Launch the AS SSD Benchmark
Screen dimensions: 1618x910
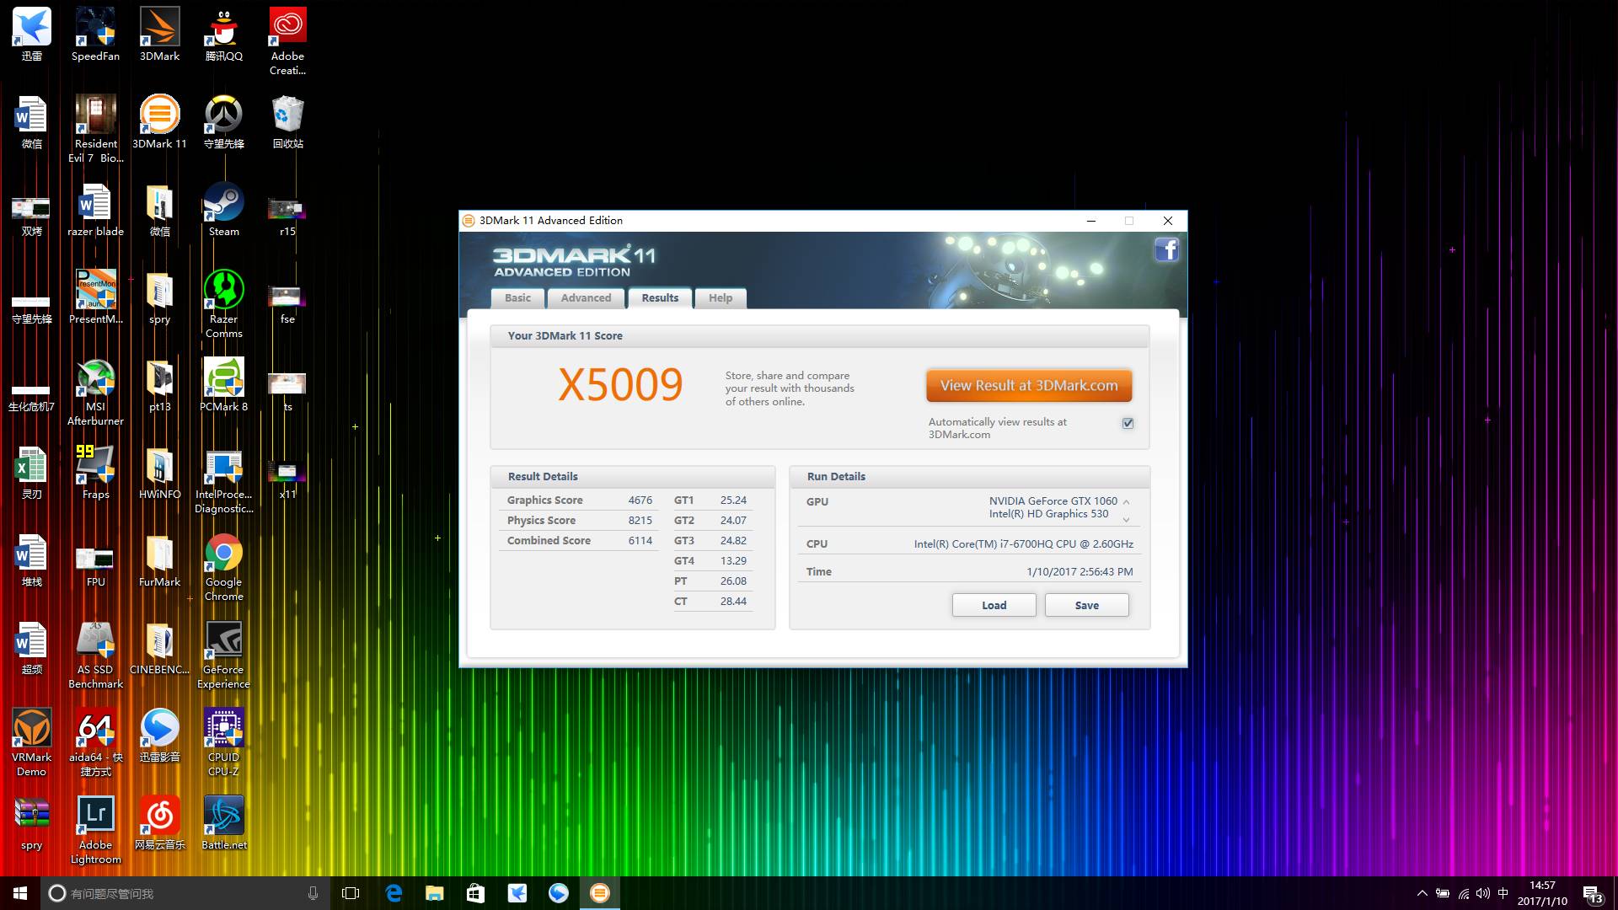click(x=94, y=642)
